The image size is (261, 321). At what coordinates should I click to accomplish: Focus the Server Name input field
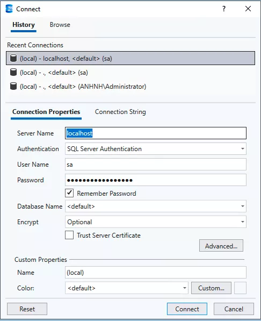(x=156, y=133)
